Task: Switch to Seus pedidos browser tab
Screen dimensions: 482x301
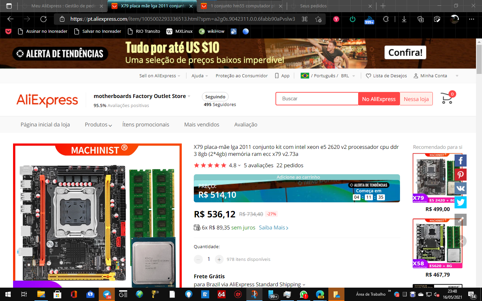Action: point(331,6)
